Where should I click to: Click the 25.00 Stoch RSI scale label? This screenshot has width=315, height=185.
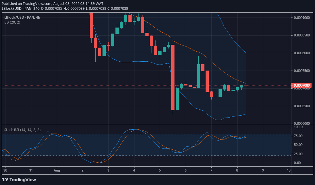298,154
